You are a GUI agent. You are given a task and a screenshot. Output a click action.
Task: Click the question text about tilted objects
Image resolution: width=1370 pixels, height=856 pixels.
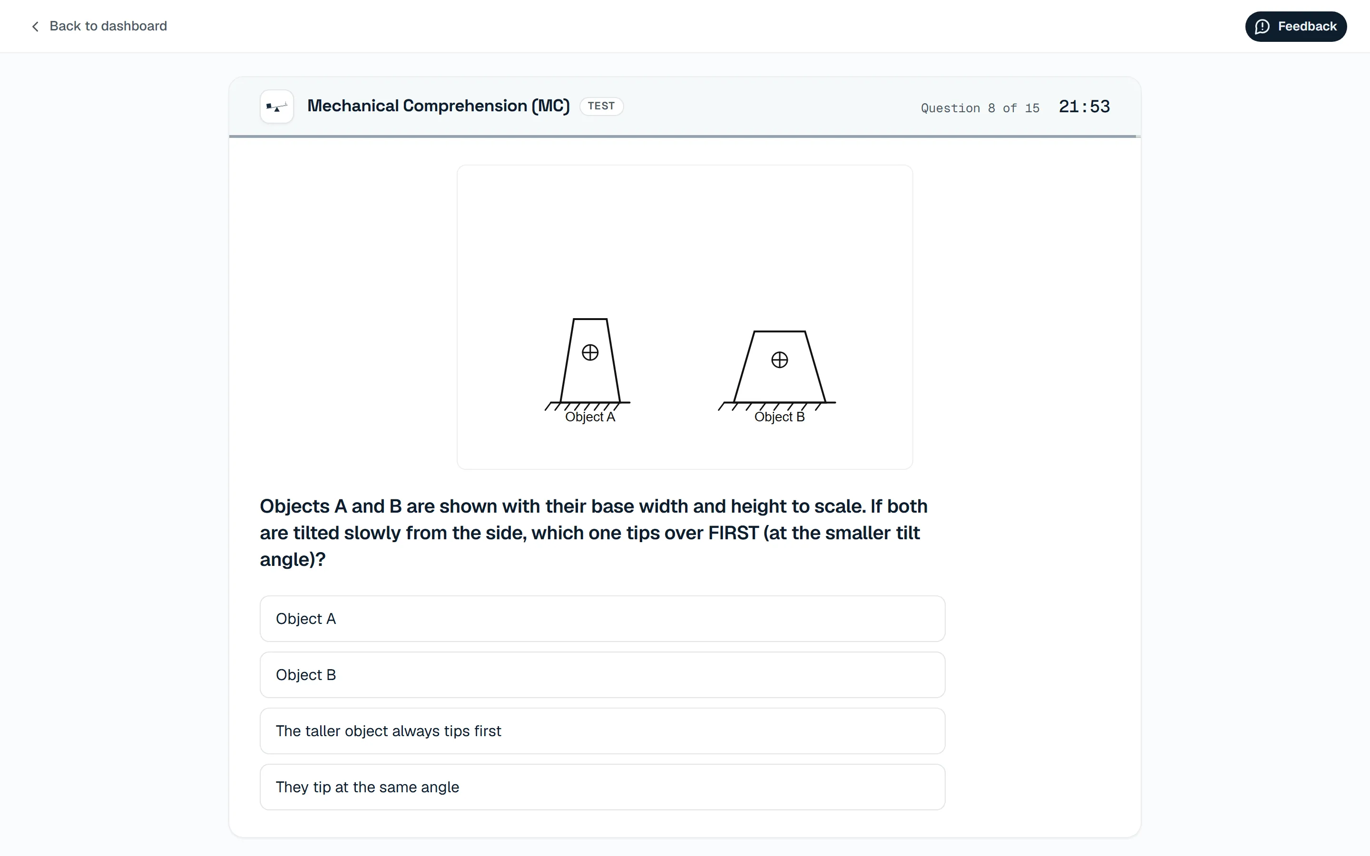point(594,533)
